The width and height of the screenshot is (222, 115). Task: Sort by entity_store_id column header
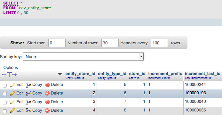point(80,74)
